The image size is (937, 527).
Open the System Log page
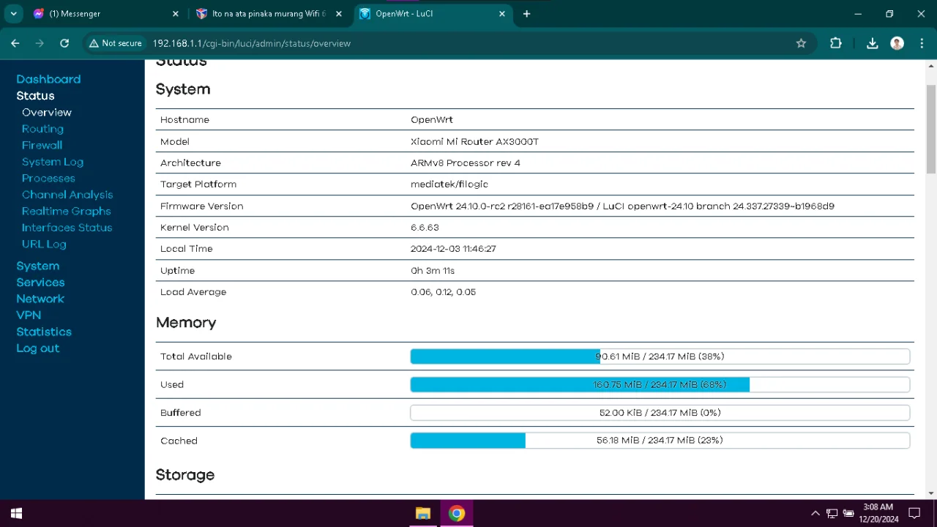53,162
